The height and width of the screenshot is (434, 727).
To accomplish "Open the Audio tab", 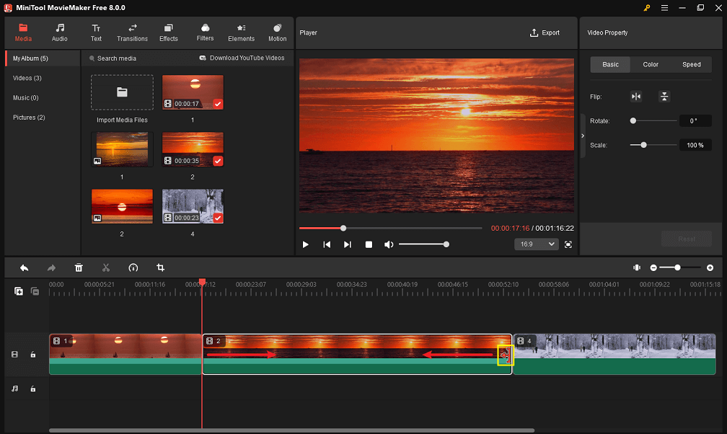I will (x=59, y=33).
